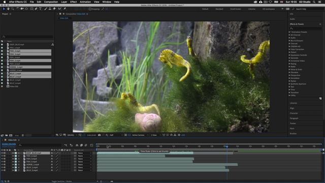Select the Brush tool
Screen dimensions: 325x183
[x=46, y=9]
